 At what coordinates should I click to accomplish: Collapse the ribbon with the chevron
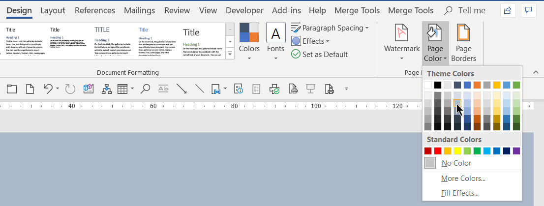tap(536, 72)
